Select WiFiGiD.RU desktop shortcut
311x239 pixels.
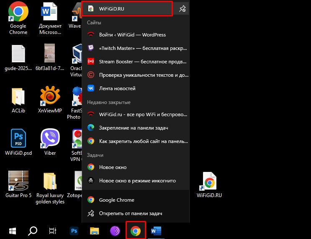[x=209, y=185]
